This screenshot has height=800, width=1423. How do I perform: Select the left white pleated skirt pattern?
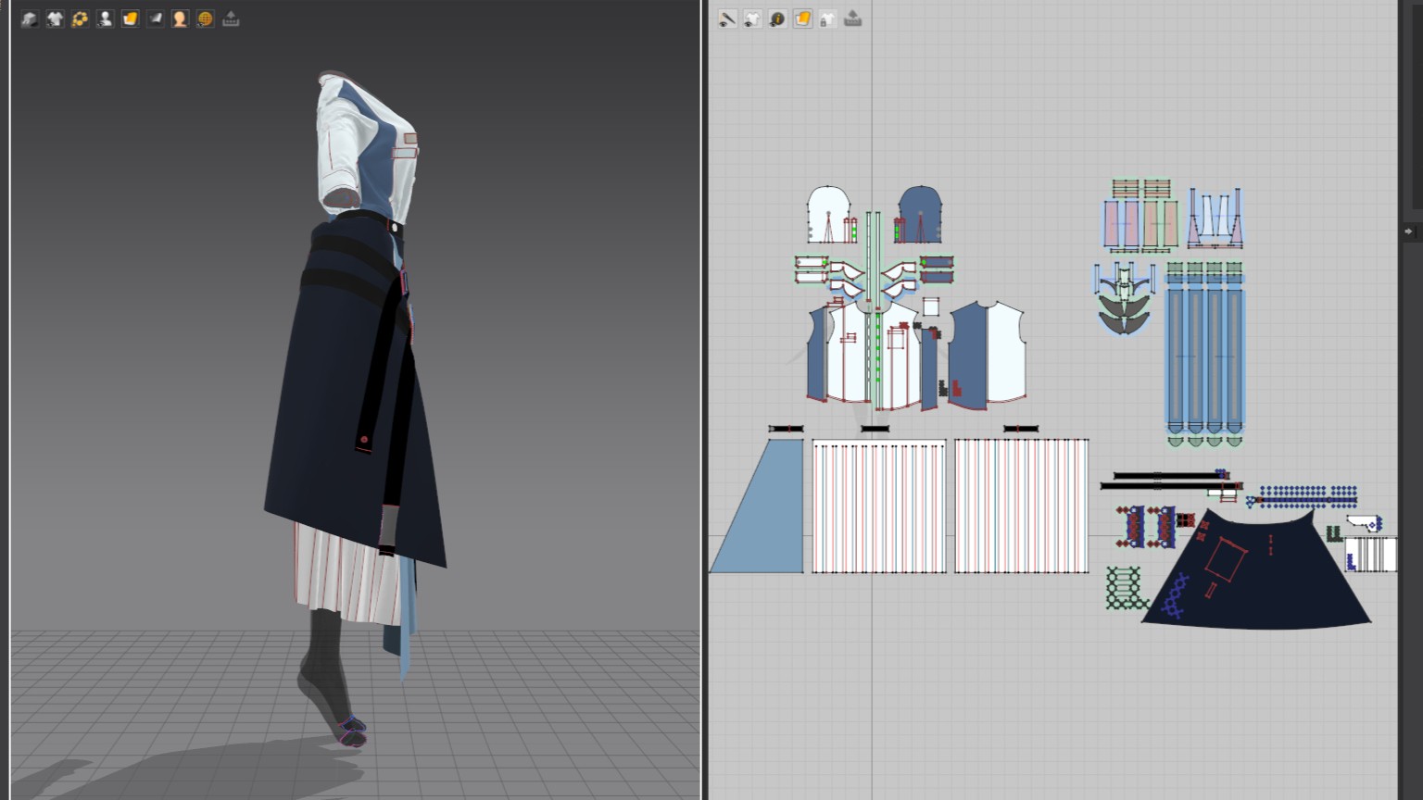click(x=879, y=506)
